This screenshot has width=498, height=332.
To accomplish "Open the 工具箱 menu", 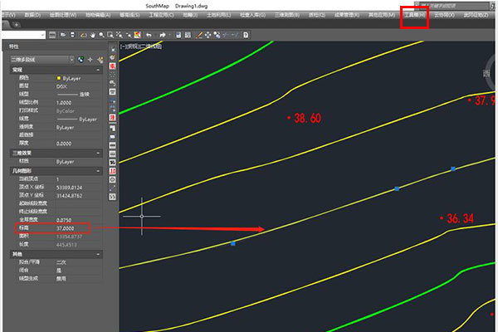I will (414, 15).
